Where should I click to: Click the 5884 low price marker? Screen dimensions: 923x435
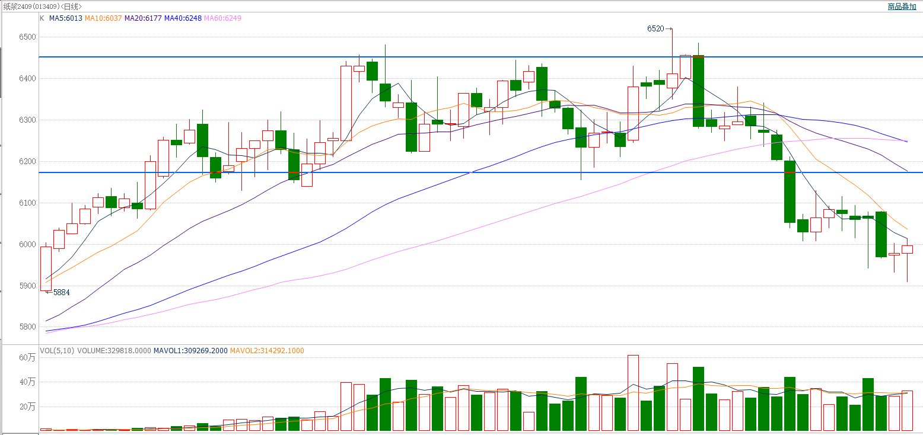[x=61, y=292]
